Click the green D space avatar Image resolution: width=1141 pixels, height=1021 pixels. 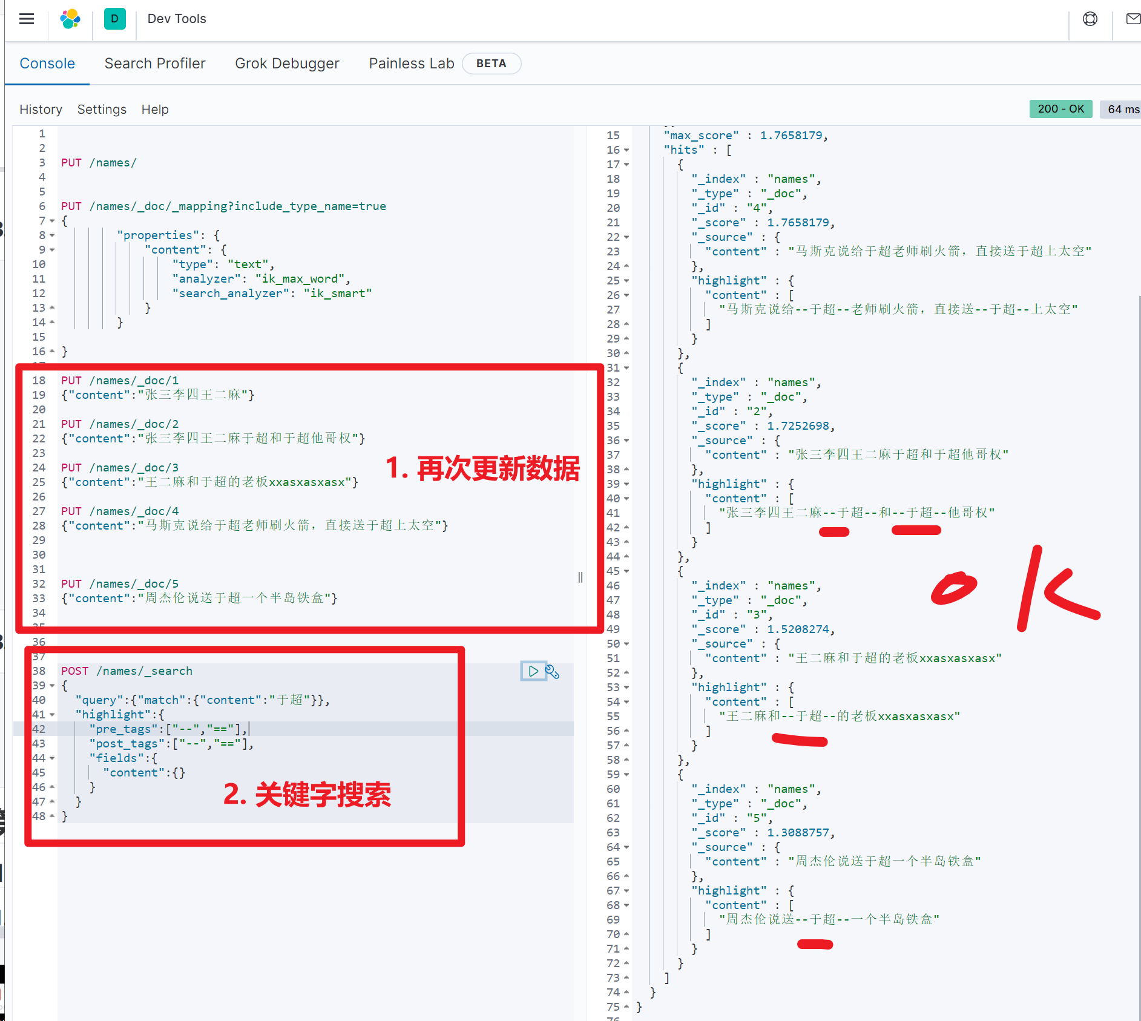(x=114, y=19)
